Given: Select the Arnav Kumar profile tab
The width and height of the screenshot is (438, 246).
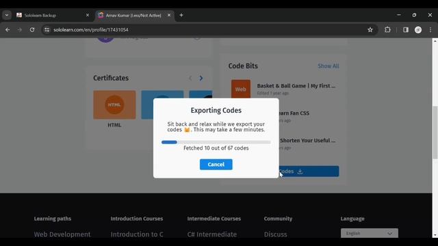Looking at the screenshot, I should coord(133,15).
